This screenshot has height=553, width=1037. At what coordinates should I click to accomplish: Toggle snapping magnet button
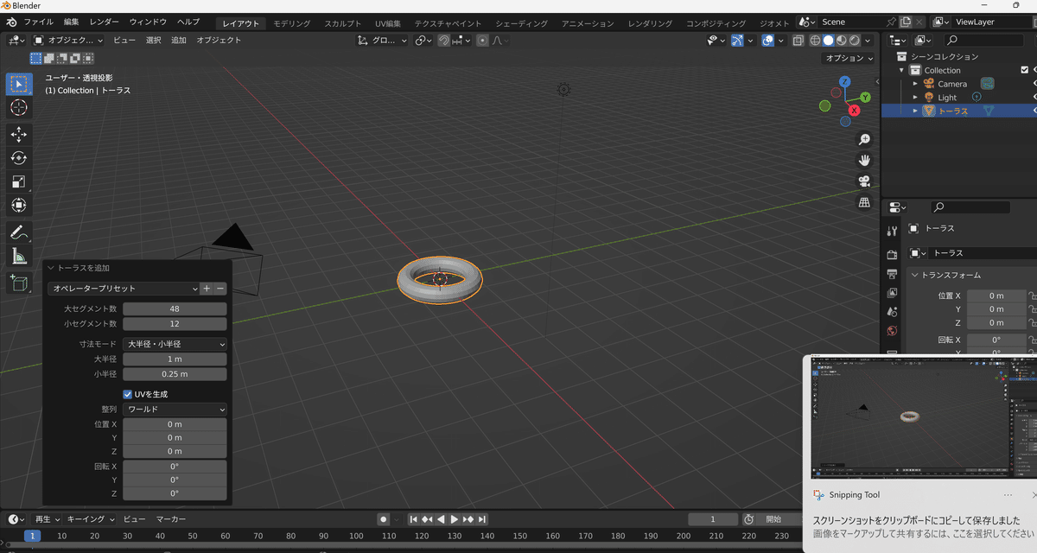tap(443, 41)
